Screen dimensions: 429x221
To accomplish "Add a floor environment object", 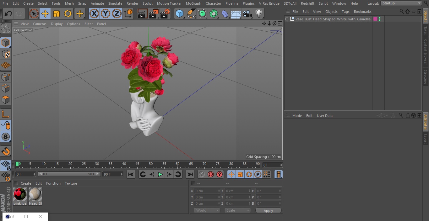I will point(236,14).
